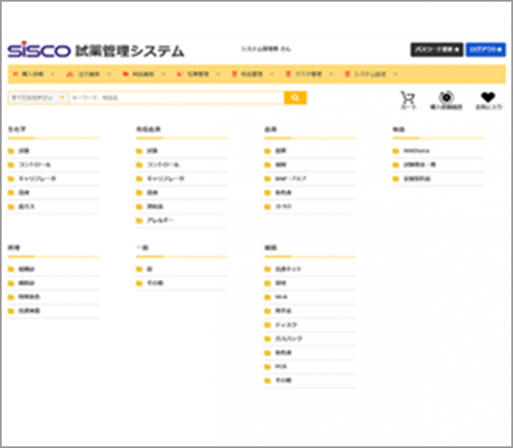Screen dimensions: 513x448
Task: Click the folder icon beside ディスク
Action: tap(268, 324)
